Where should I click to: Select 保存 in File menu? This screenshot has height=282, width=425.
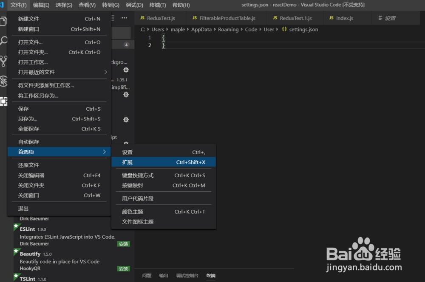point(59,109)
